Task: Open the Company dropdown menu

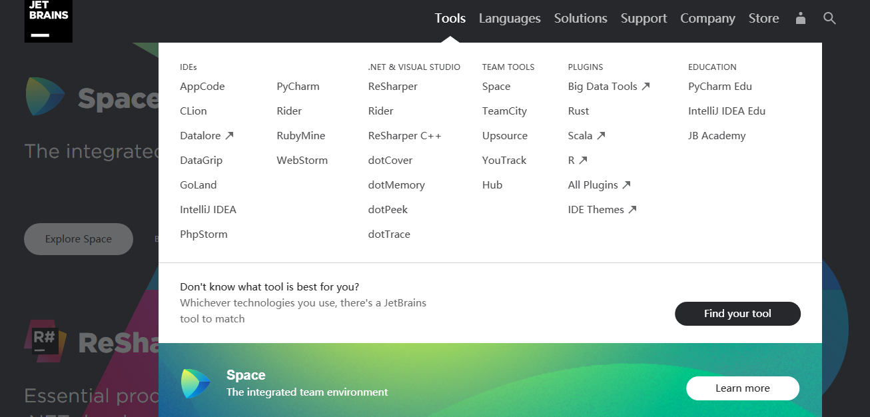Action: click(x=707, y=18)
